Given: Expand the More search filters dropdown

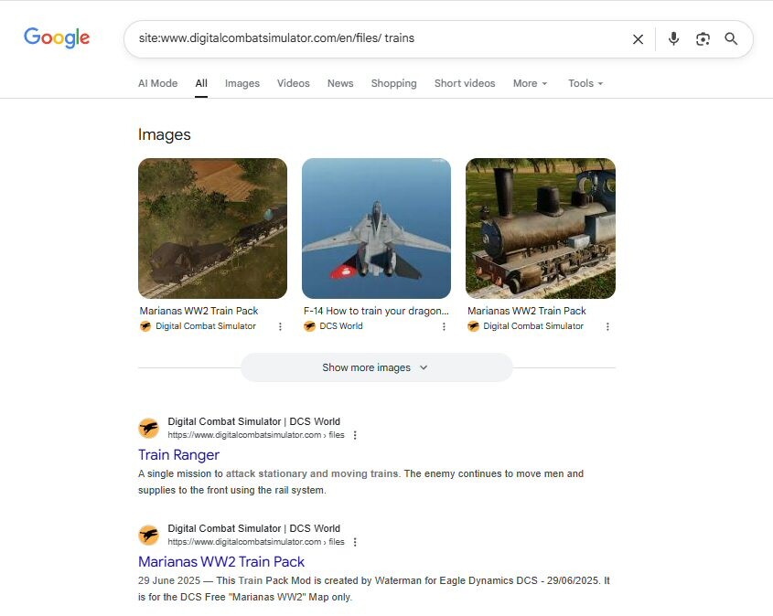Looking at the screenshot, I should (530, 83).
